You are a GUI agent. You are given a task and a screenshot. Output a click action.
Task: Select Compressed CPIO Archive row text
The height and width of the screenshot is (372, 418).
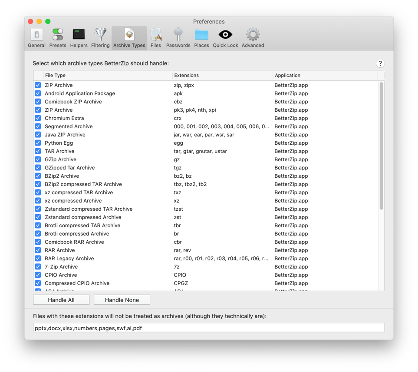(x=77, y=283)
